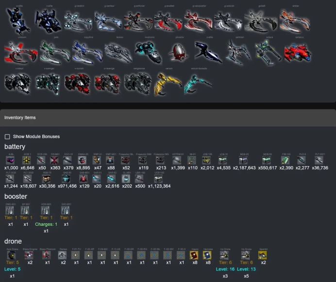Select the Spartan drone design icon

pos(263,255)
